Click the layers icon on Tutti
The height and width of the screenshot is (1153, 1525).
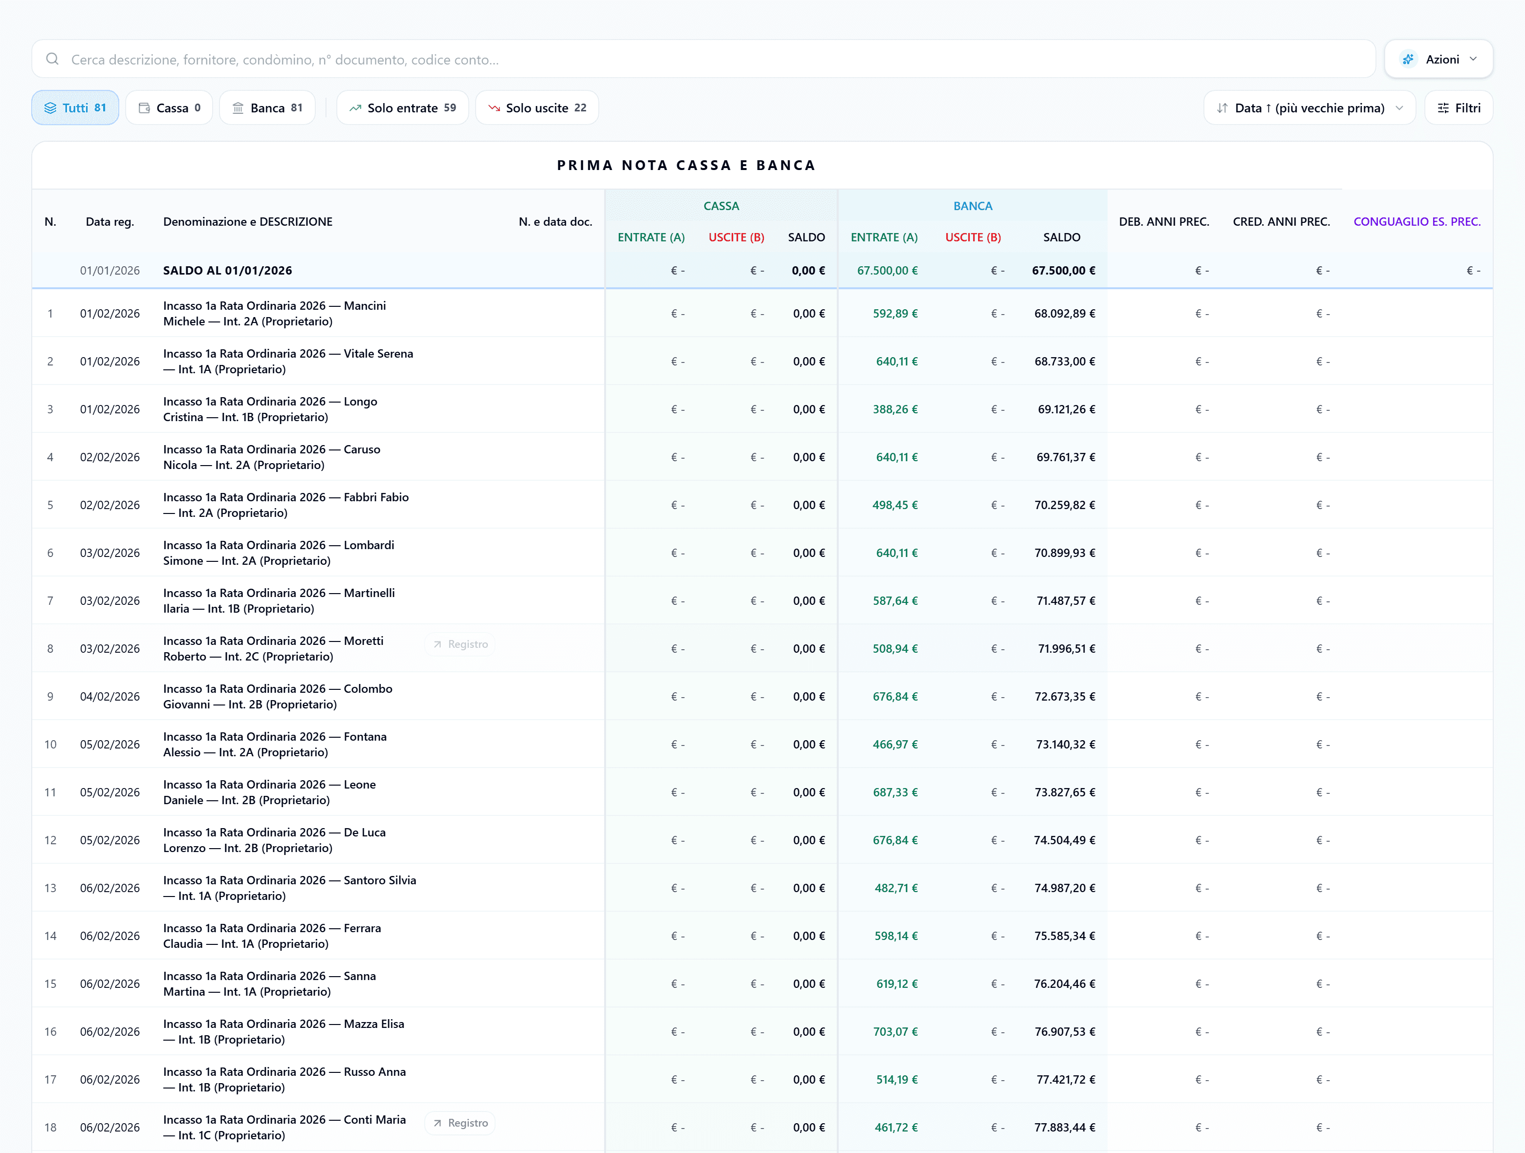pos(50,108)
